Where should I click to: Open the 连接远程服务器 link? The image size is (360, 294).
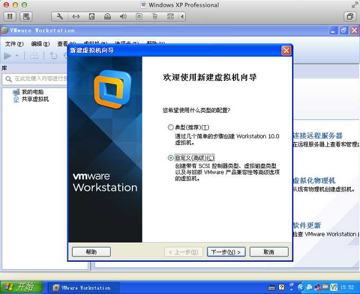pos(318,135)
